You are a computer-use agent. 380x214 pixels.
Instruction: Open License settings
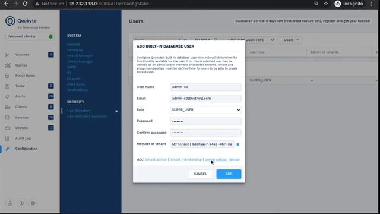[73, 78]
